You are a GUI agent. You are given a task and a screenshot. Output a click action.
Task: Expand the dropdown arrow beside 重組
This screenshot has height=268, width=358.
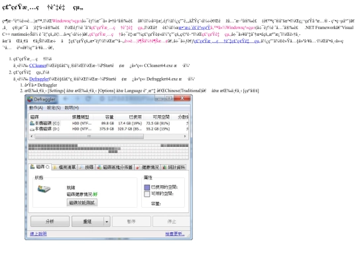coord(107,222)
